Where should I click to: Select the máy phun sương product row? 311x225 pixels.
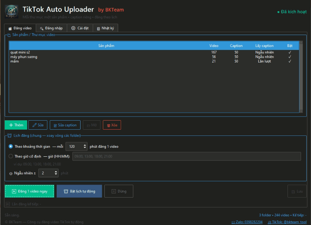[x=154, y=57]
